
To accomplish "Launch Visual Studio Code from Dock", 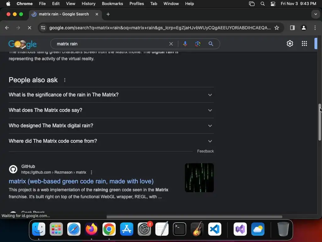I will pyautogui.click(x=215, y=229).
